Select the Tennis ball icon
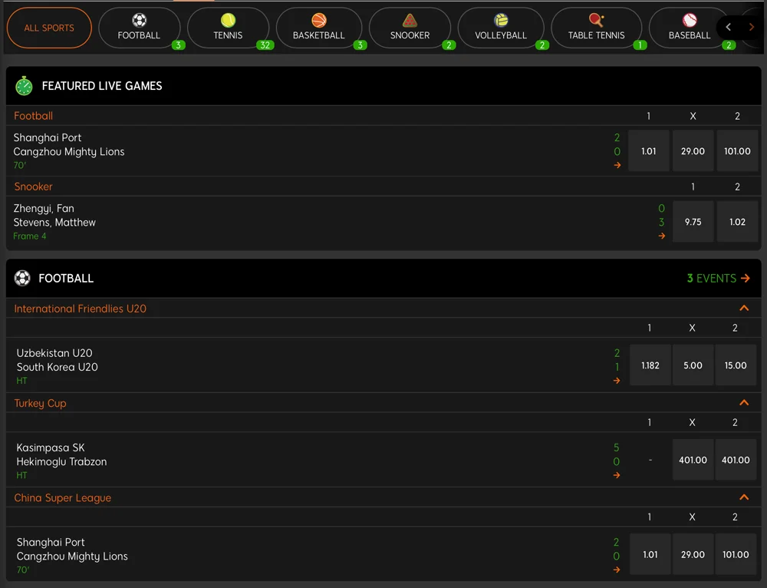 [228, 21]
